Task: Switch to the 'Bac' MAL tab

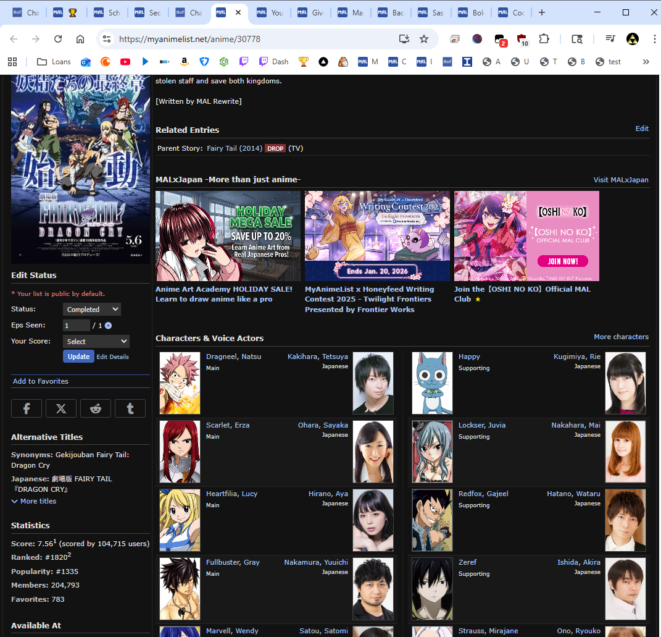Action: [392, 12]
